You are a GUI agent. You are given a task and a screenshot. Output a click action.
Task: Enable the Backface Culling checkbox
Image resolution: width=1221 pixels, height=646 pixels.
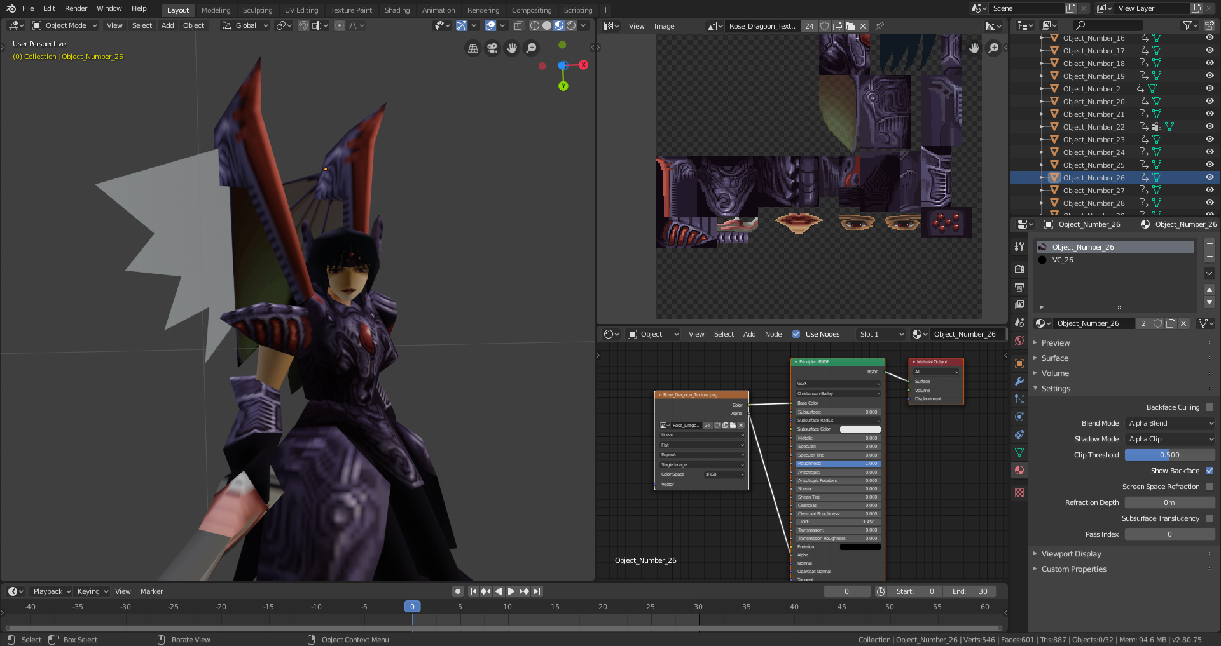1210,407
